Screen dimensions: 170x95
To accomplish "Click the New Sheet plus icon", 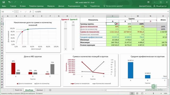I will (x=50, y=90).
